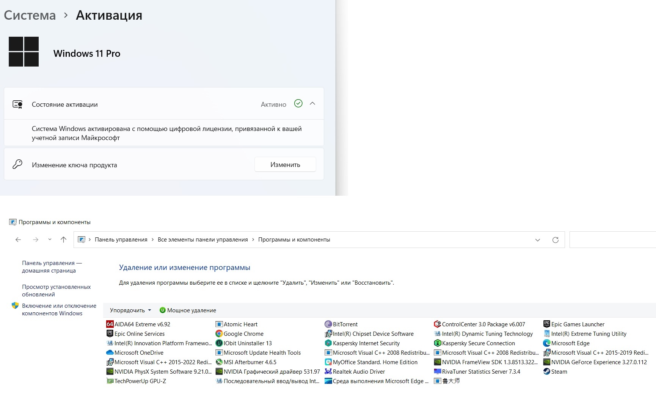Click the Состояние активации row
Image resolution: width=656 pixels, height=399 pixels.
pos(164,104)
